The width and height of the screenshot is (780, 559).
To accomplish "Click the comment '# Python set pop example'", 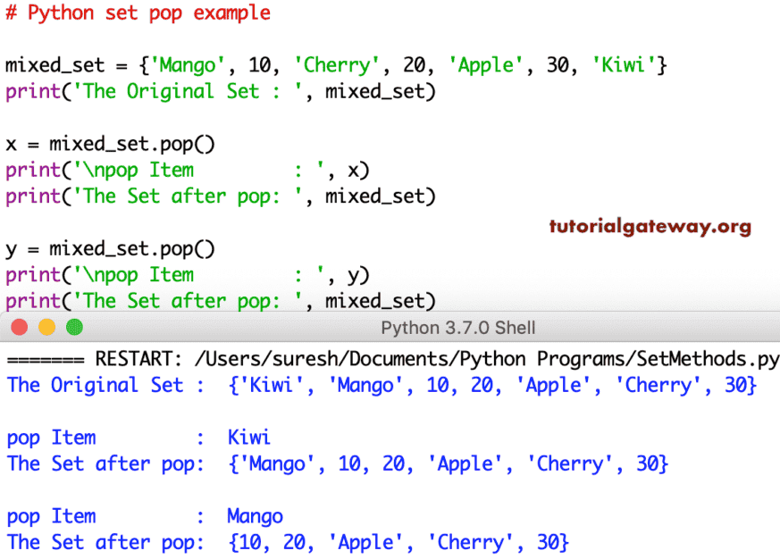I will tap(136, 13).
